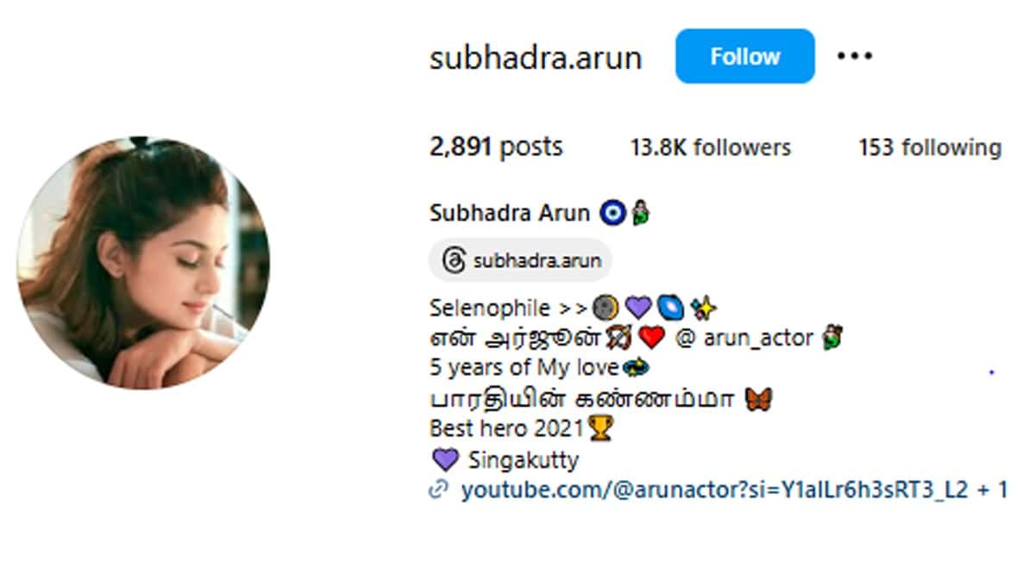This screenshot has width=1035, height=582.
Task: Click the sparkles emoji on Selenophile line
Action: point(704,307)
